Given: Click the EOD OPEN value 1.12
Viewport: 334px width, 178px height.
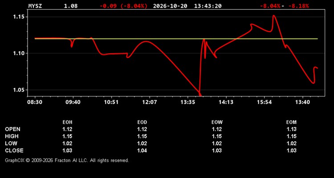Looking at the screenshot, I should tap(142, 129).
